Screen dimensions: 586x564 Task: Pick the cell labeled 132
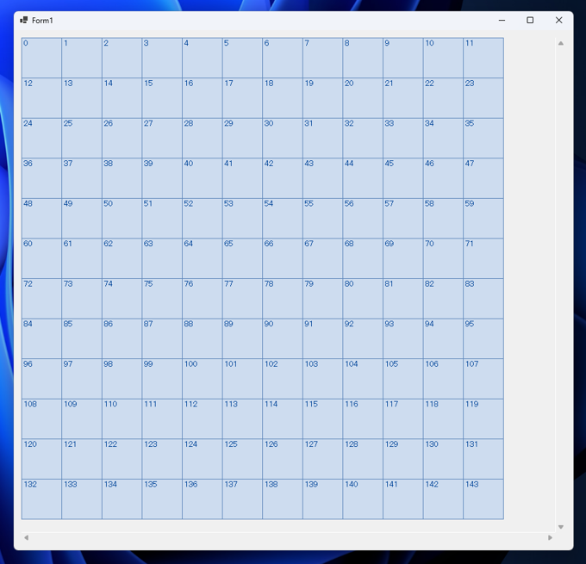tap(41, 499)
